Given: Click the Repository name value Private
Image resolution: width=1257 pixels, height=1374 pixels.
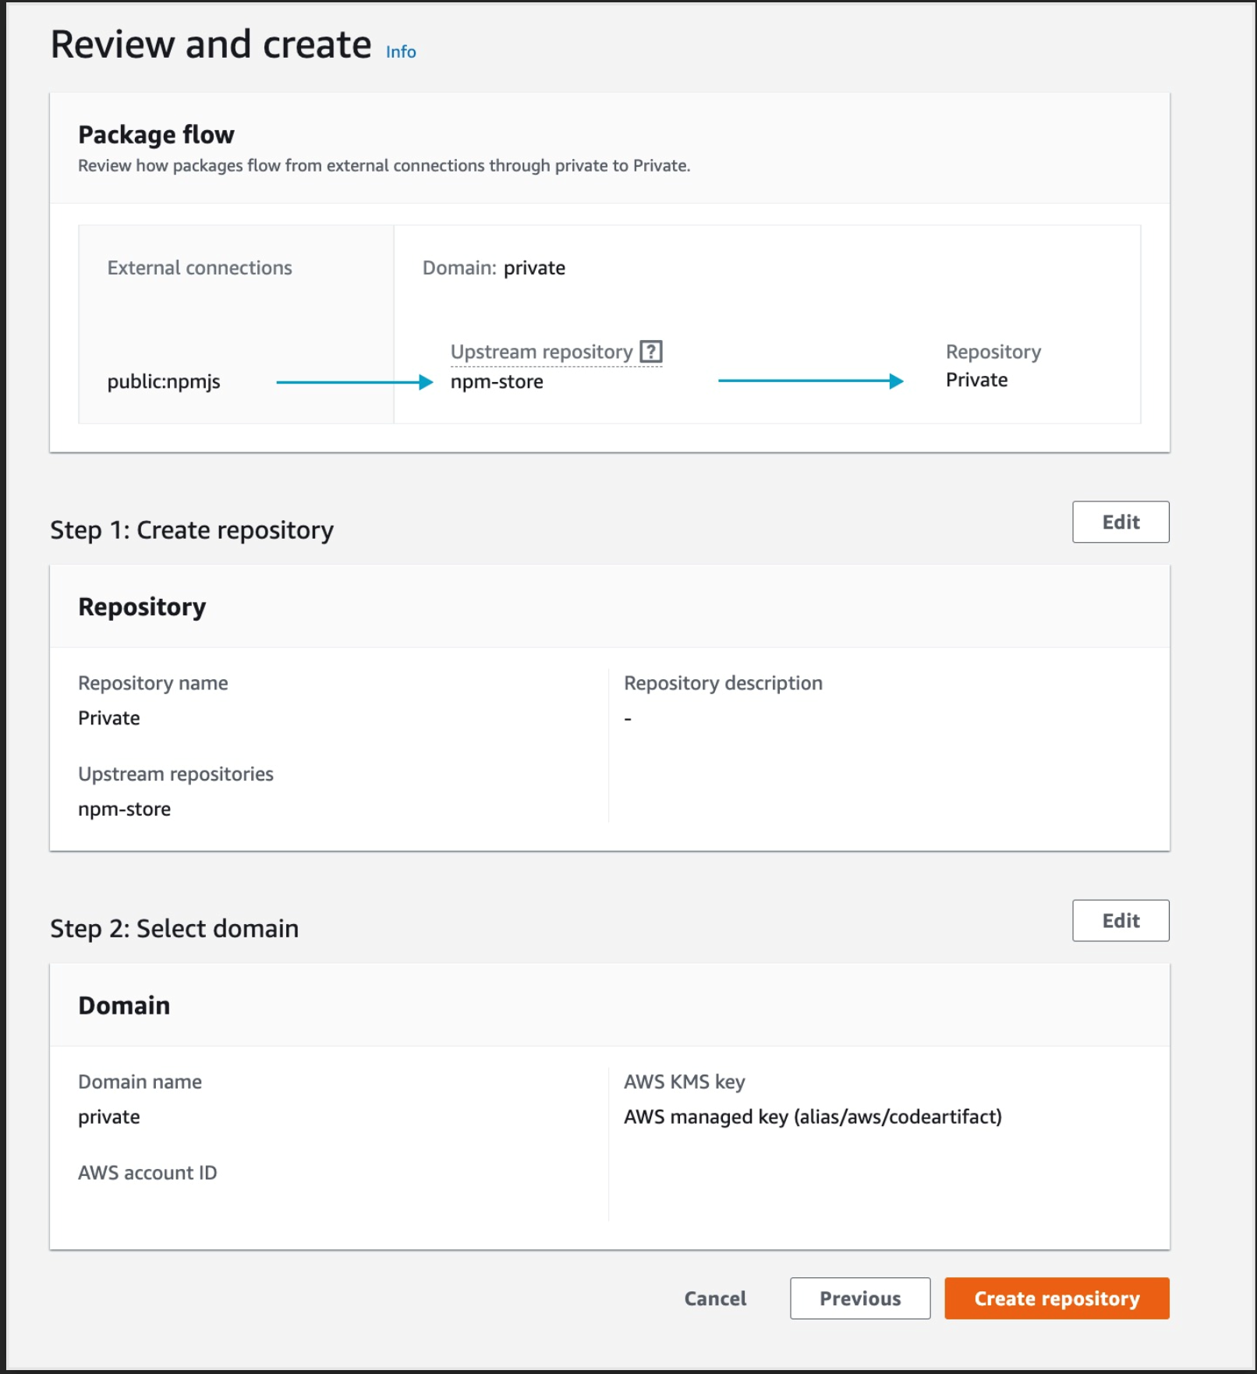Looking at the screenshot, I should [x=109, y=717].
